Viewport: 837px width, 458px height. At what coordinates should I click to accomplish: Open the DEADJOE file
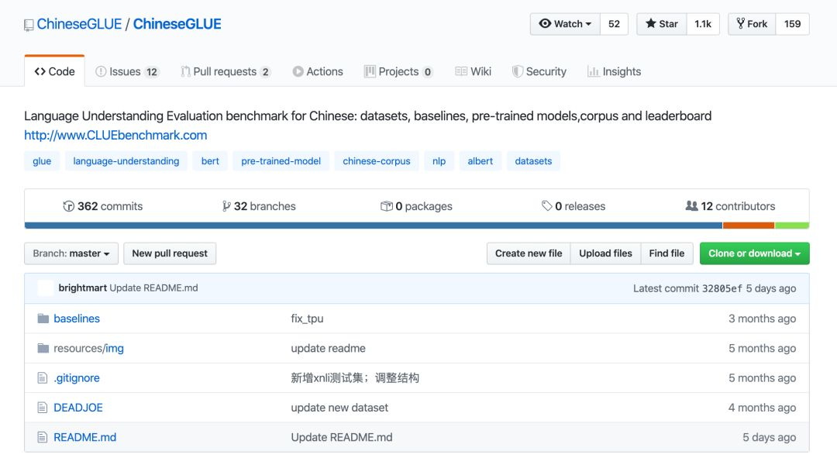78,408
